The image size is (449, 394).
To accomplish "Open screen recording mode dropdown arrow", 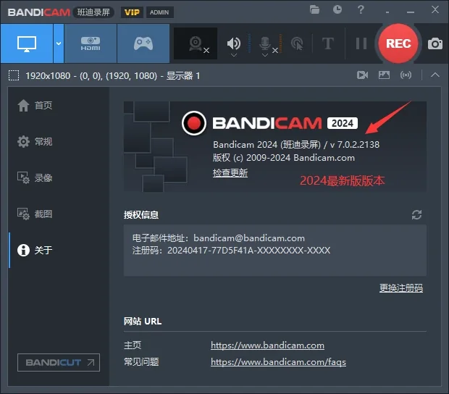I will 59,43.
